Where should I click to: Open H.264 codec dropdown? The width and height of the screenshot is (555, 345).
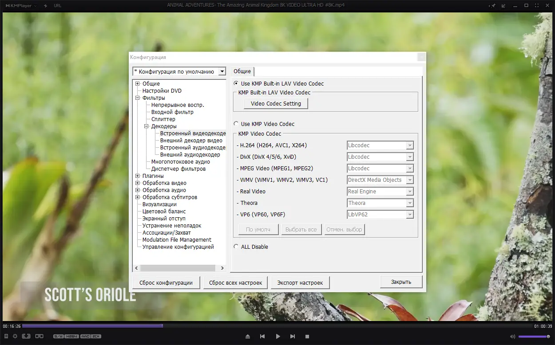point(380,145)
